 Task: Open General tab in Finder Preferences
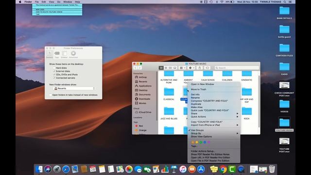pos(50,54)
